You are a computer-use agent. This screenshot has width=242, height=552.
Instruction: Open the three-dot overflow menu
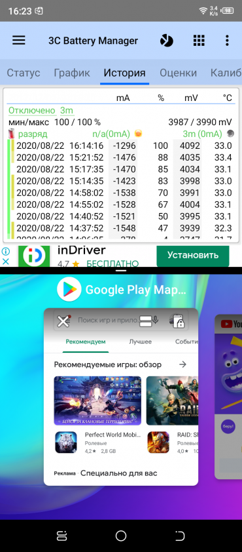tap(227, 41)
